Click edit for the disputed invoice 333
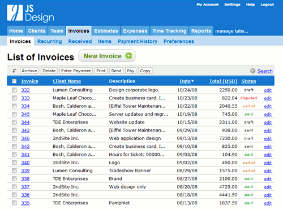 [x=268, y=98]
